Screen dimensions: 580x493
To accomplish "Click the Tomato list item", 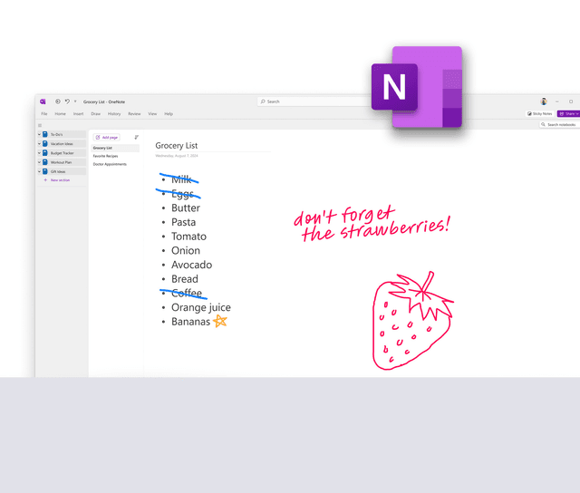I will click(189, 237).
